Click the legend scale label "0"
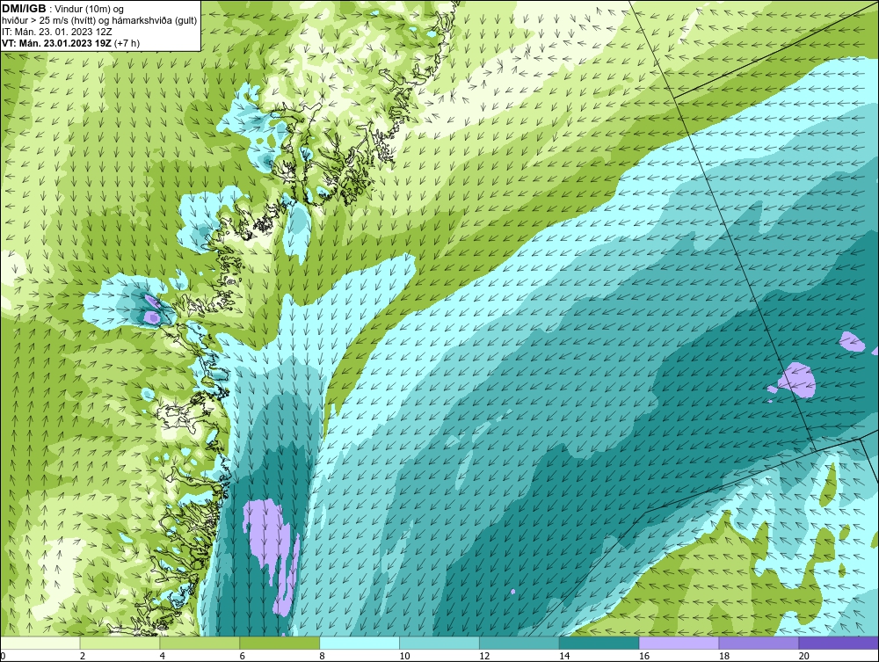Viewport: 879px width, 662px height. (x=4, y=656)
